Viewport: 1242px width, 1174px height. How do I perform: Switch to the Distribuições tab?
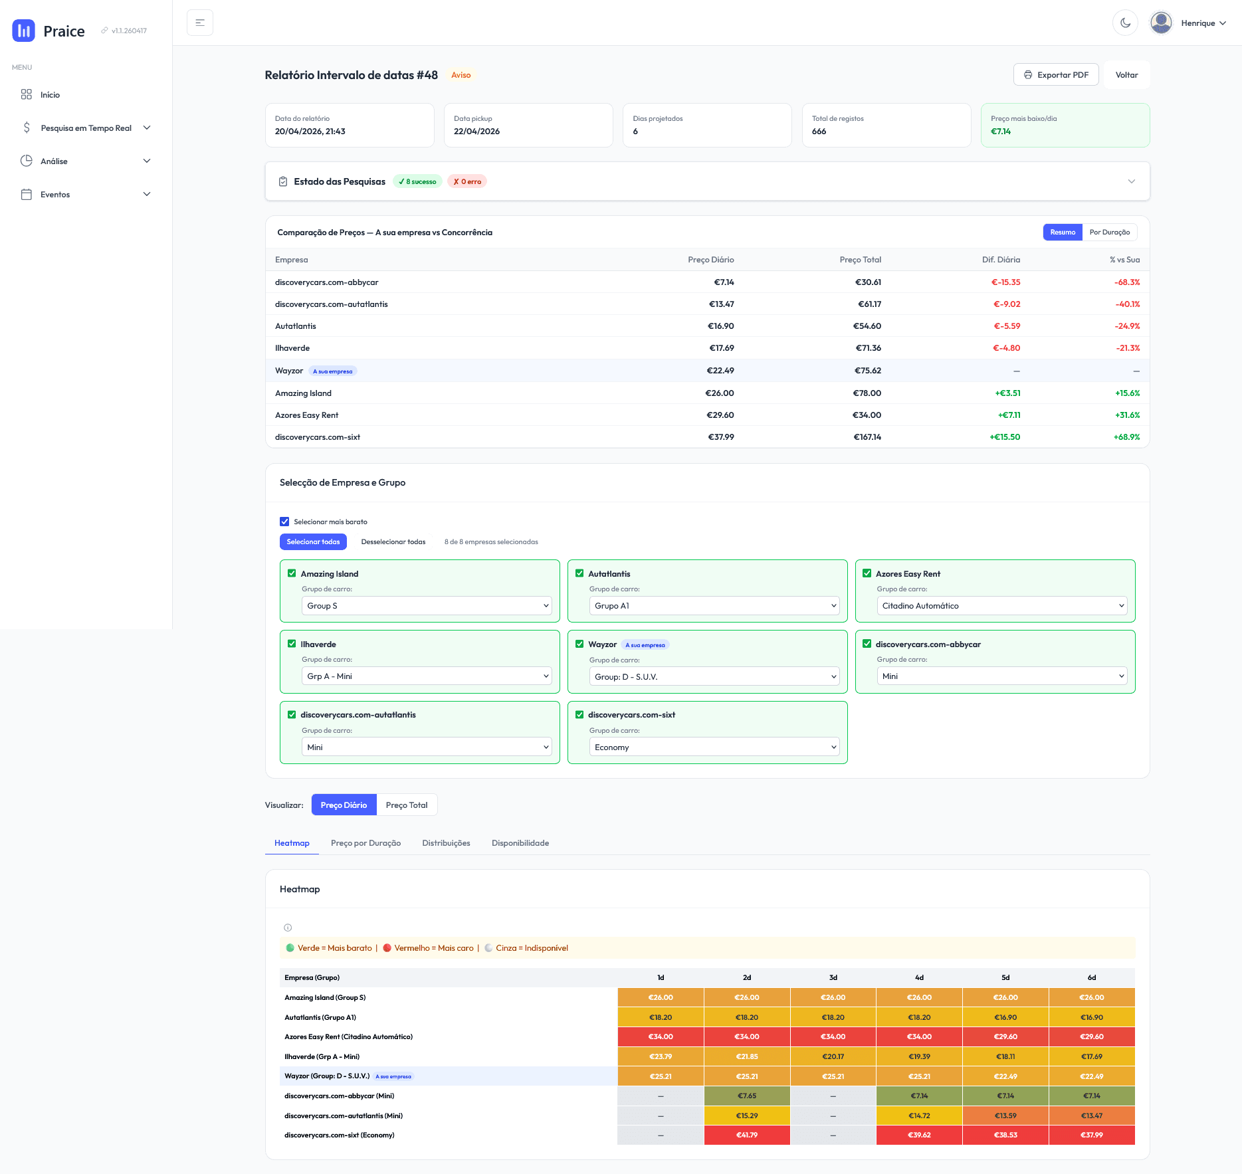click(446, 843)
